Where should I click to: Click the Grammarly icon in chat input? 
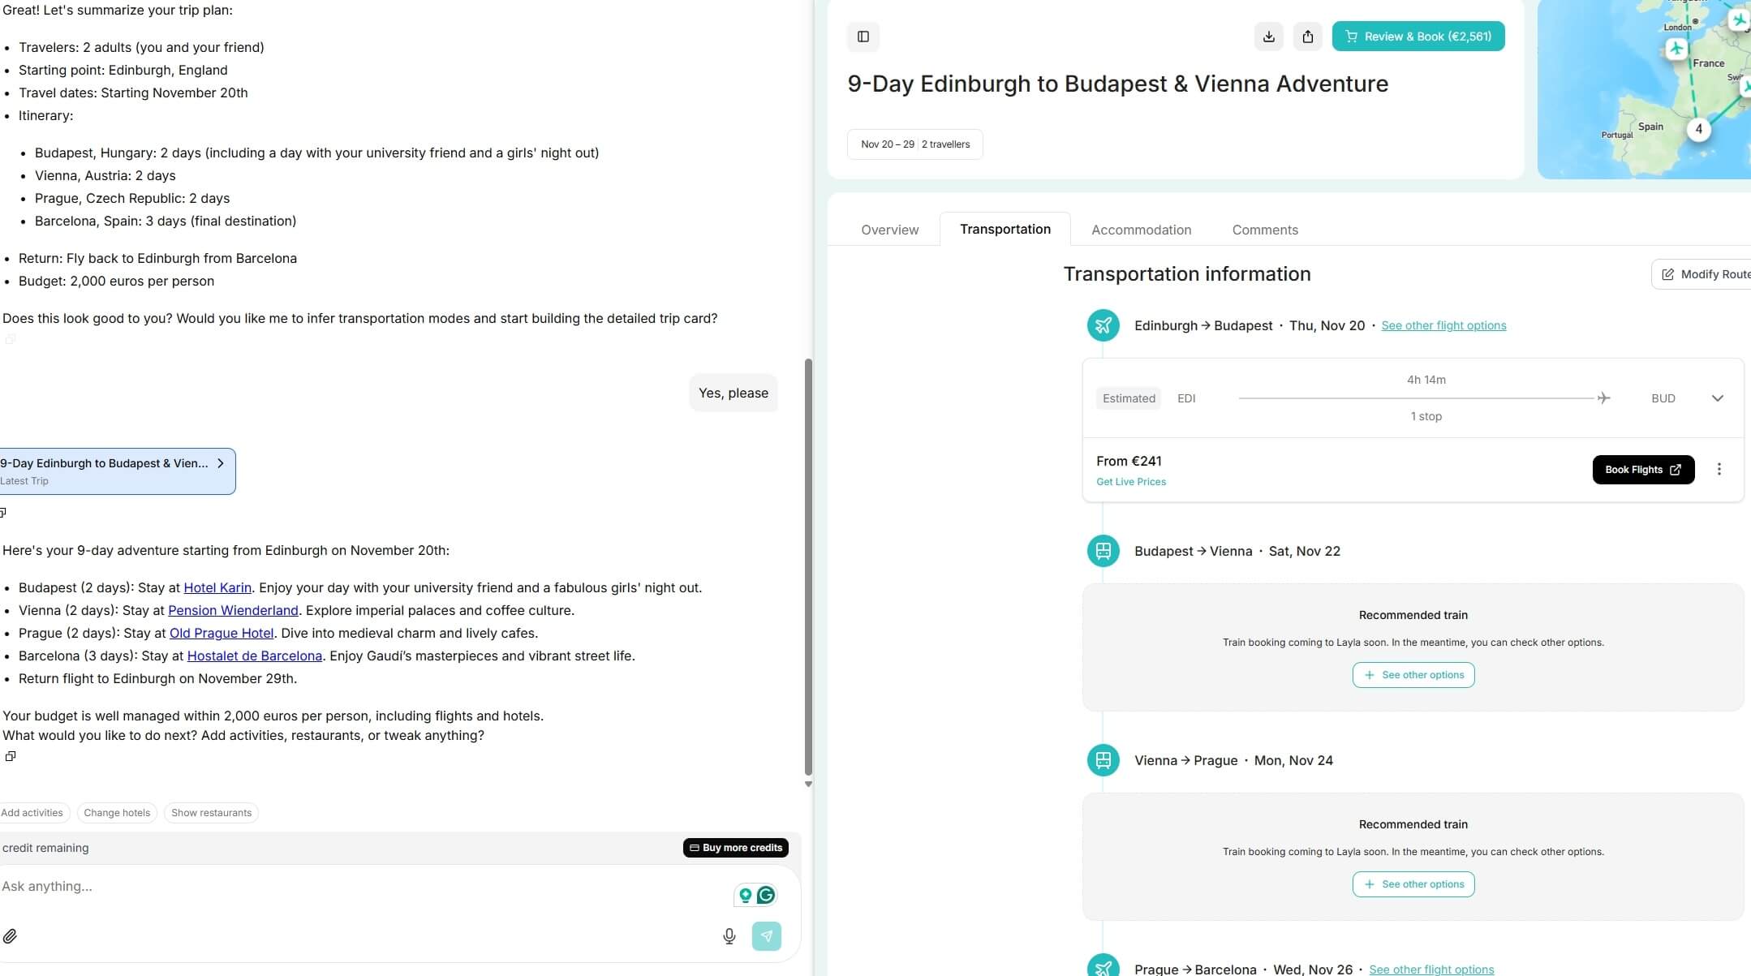coord(765,895)
